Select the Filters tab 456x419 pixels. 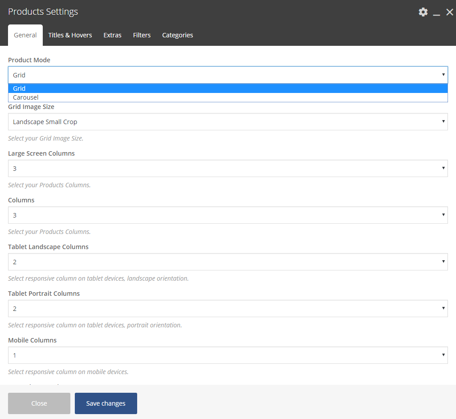(142, 35)
